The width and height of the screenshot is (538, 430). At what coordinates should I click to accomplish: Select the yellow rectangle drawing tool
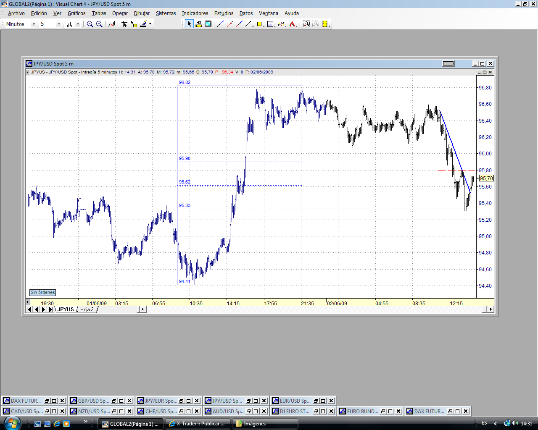pyautogui.click(x=259, y=24)
